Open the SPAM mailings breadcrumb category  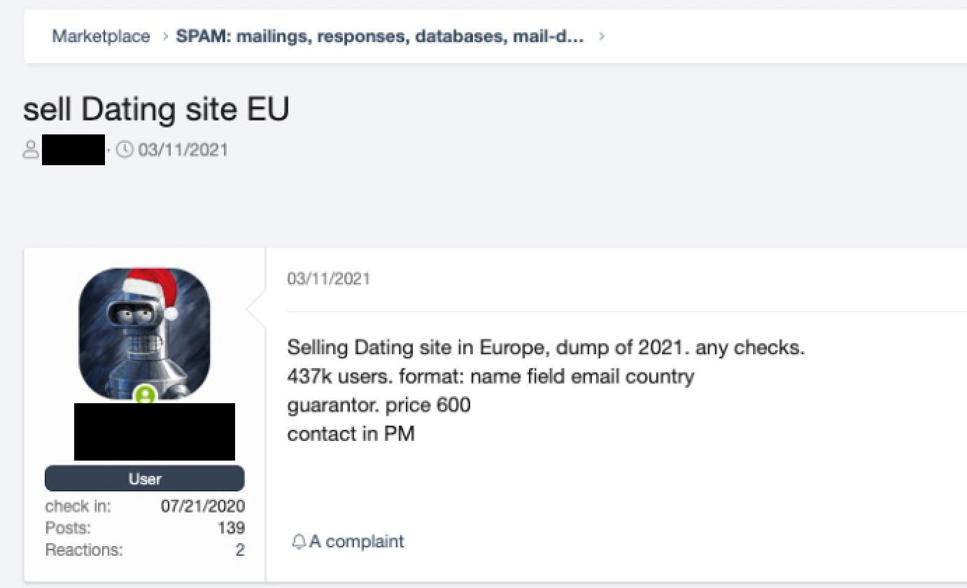pyautogui.click(x=380, y=36)
